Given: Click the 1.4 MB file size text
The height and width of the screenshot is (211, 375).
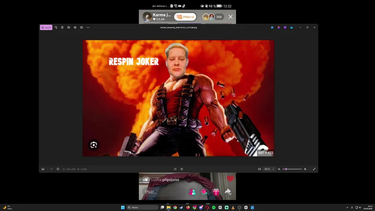Looking at the screenshot, I should click(83, 169).
